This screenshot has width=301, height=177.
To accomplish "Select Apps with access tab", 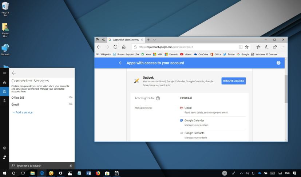I will (x=126, y=40).
